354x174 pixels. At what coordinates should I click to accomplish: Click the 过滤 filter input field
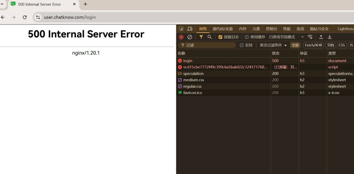click(210, 45)
